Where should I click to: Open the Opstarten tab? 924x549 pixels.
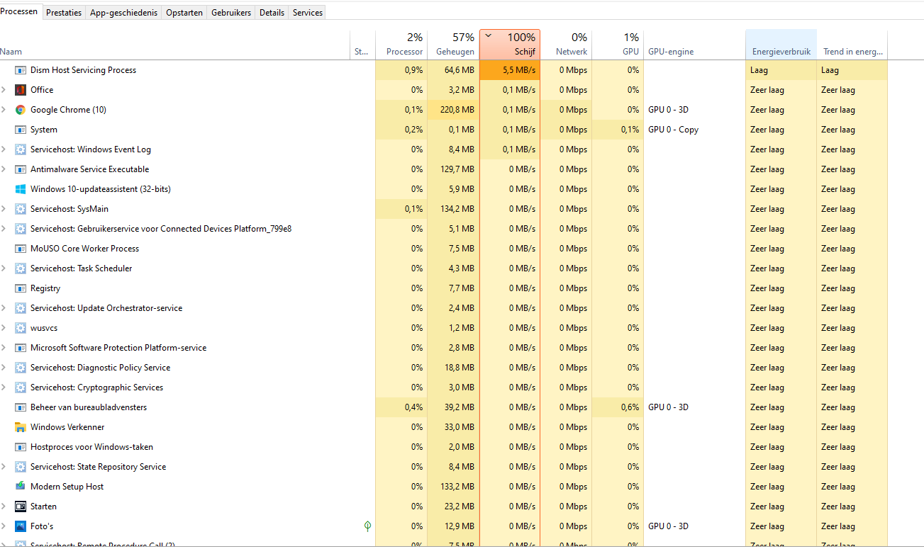(x=184, y=13)
